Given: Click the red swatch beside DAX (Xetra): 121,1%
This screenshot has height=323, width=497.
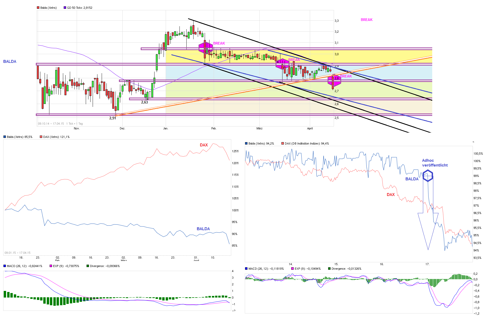Looking at the screenshot, I should [41, 137].
